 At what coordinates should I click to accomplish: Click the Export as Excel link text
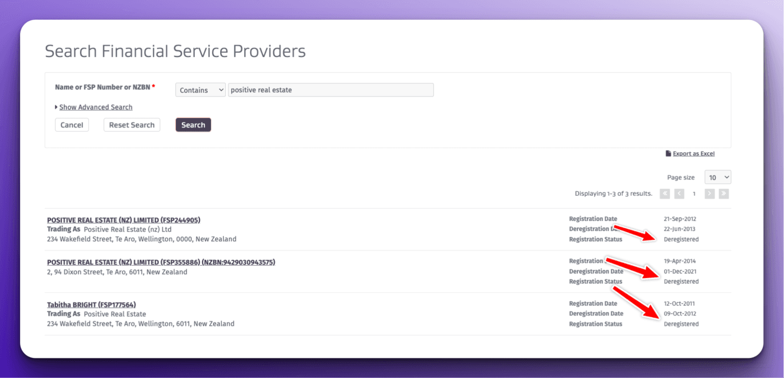693,154
